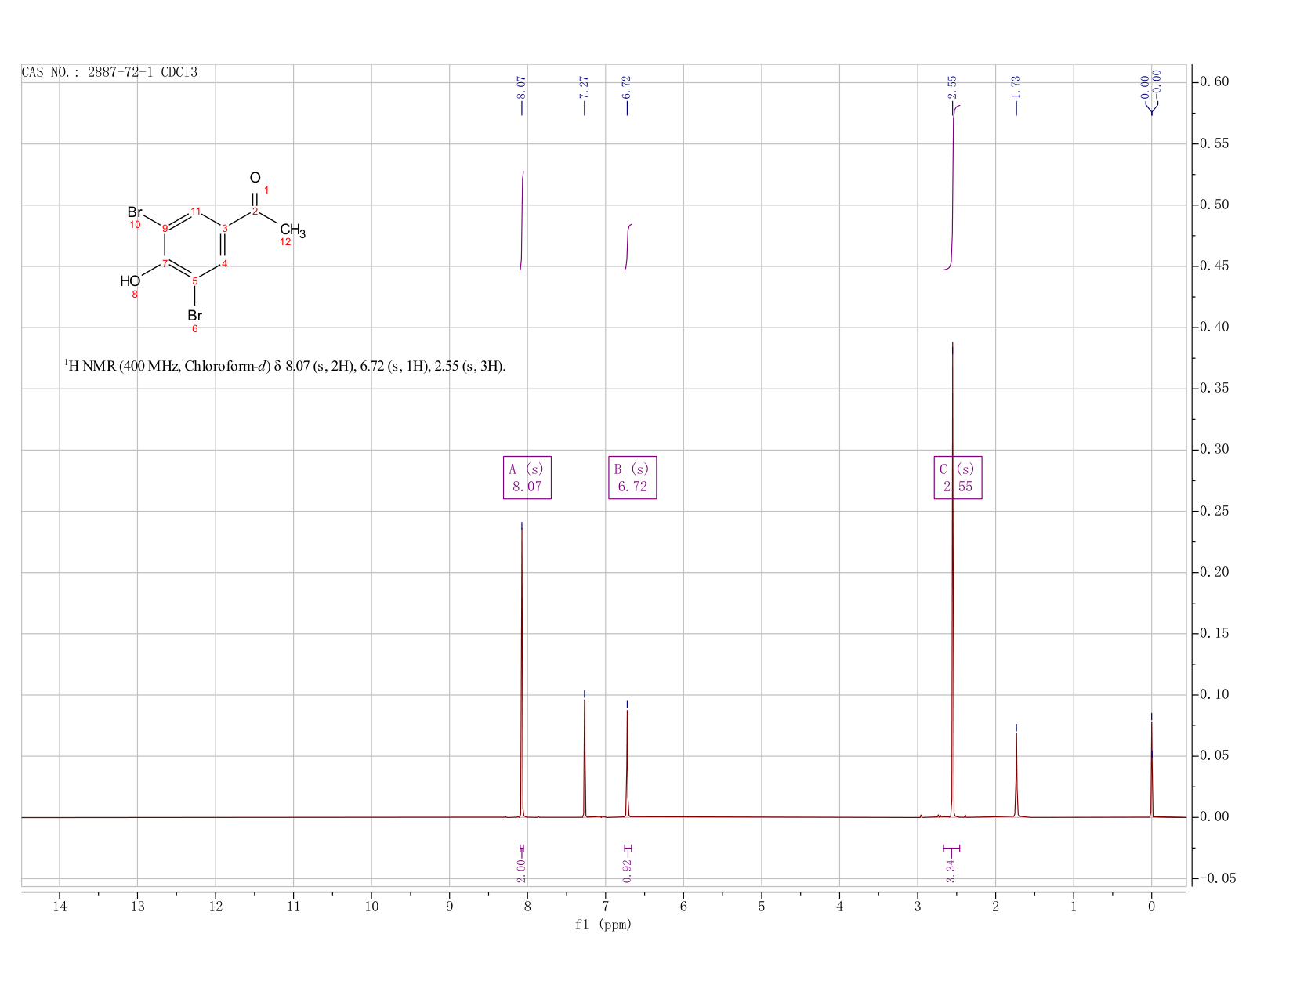Click the peak at 6.72 ppm
Image resolution: width=1293 pixels, height=999 pixels.
(627, 764)
